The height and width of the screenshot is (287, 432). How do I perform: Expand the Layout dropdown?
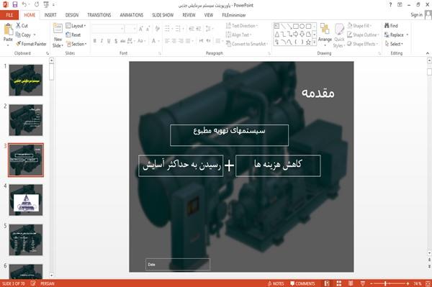(x=76, y=26)
